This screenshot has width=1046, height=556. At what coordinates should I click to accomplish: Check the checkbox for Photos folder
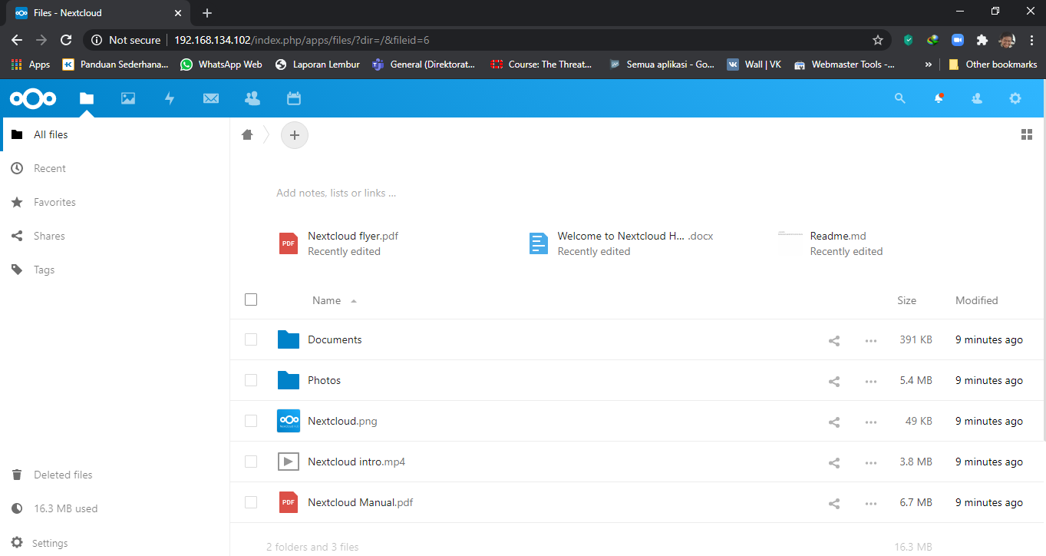coord(251,380)
